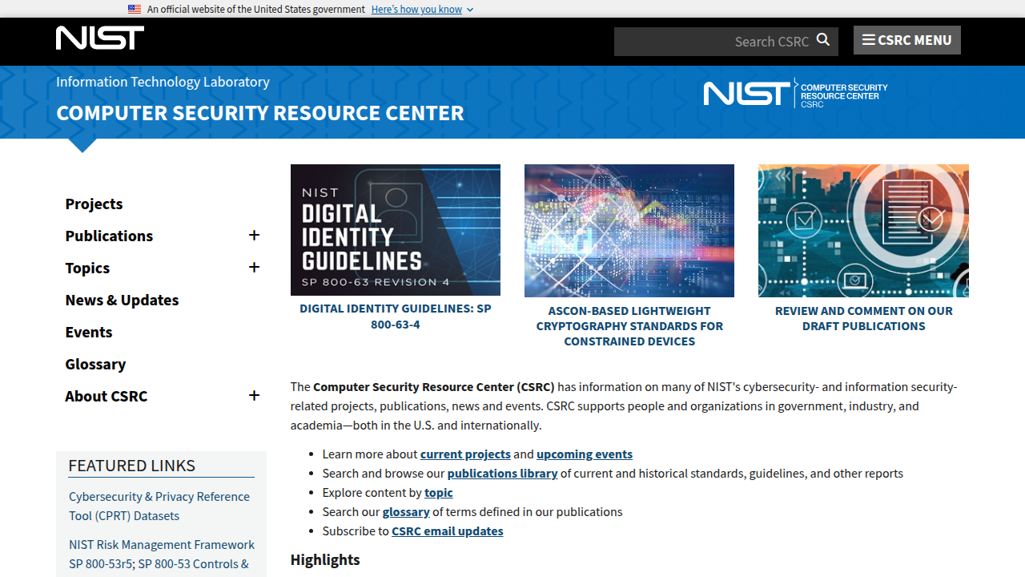Viewport: 1025px width, 577px height.
Task: Follow the Digital Identity Guidelines: SP 800-63-4 link
Action: pyautogui.click(x=396, y=317)
